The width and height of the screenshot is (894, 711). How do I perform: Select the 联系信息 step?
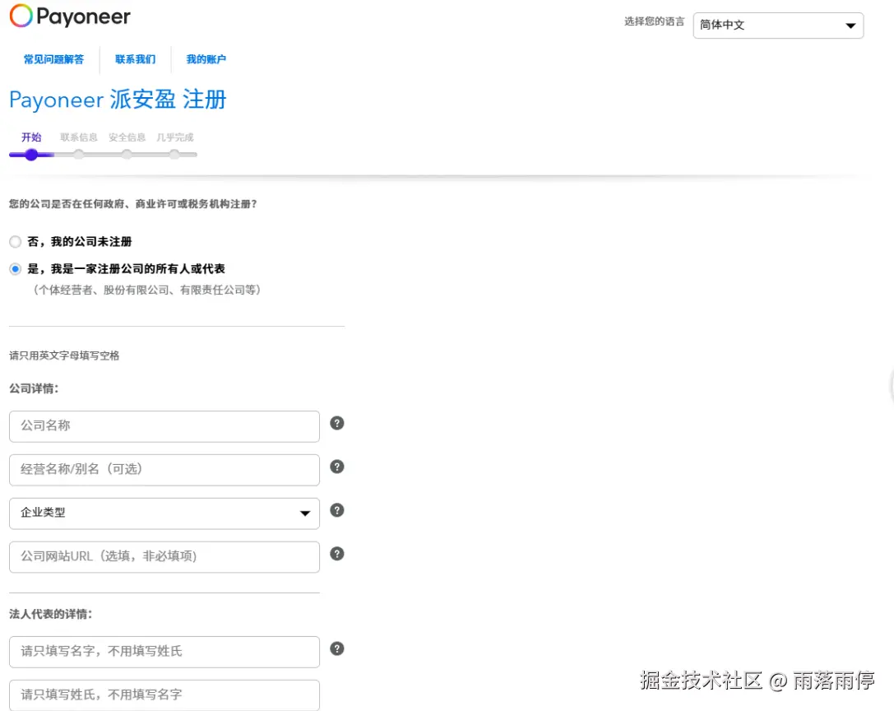pyautogui.click(x=79, y=137)
